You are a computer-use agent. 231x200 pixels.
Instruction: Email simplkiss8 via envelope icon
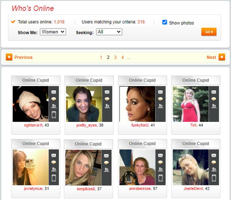pos(106,156)
